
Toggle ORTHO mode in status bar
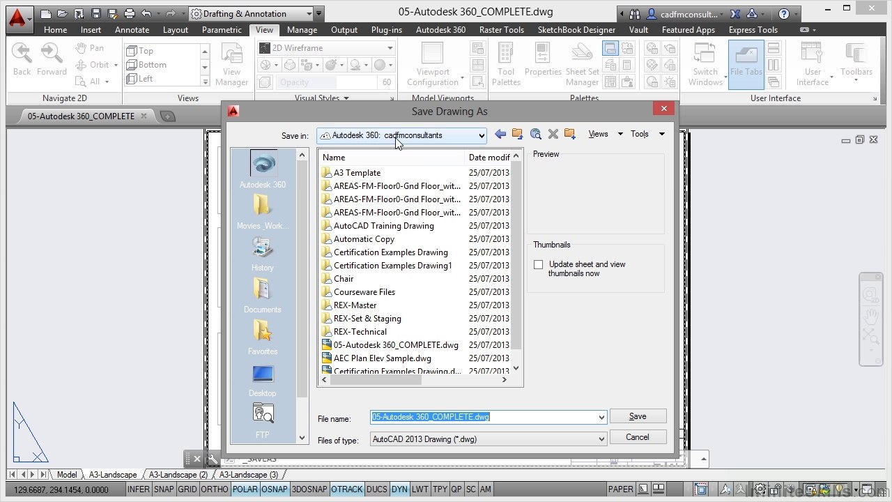pyautogui.click(x=215, y=489)
